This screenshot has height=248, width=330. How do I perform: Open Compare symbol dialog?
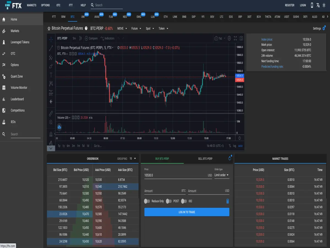[91, 38]
